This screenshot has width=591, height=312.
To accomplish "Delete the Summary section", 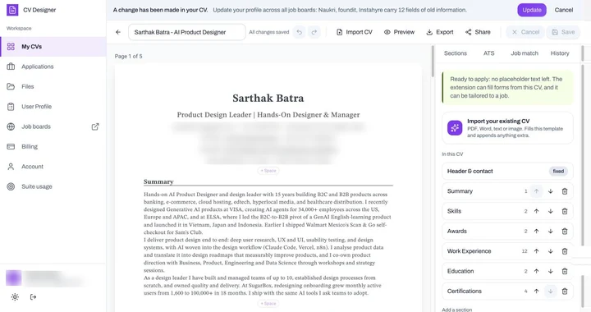I will [565, 191].
